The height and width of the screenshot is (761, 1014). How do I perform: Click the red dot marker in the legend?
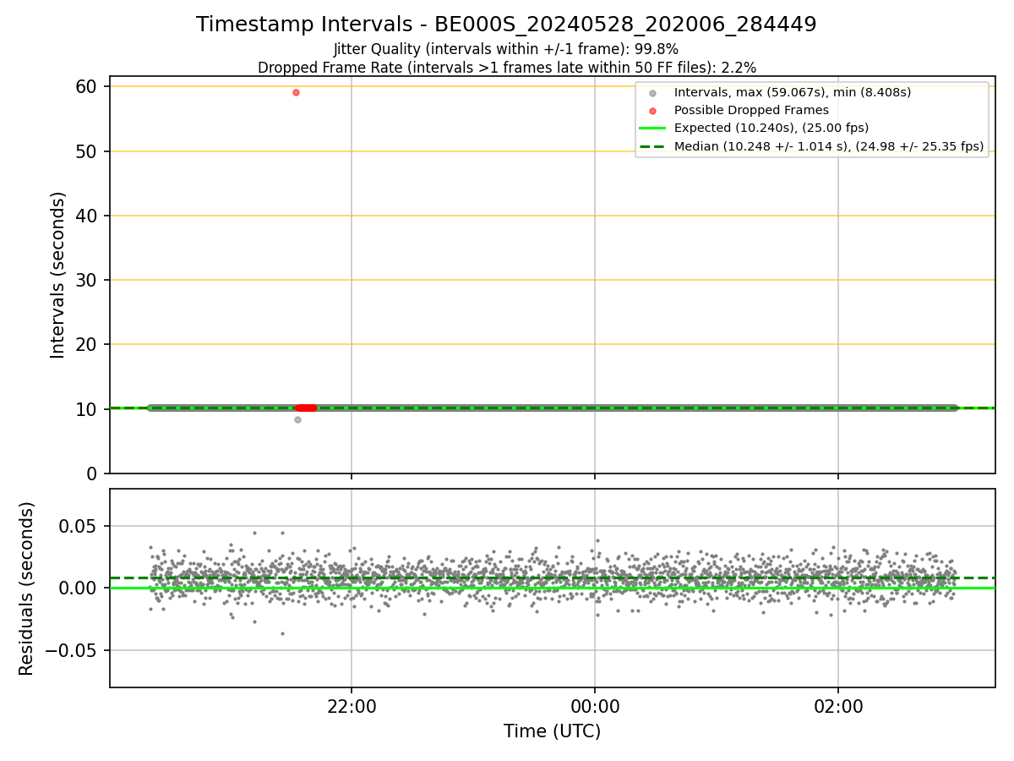651,111
